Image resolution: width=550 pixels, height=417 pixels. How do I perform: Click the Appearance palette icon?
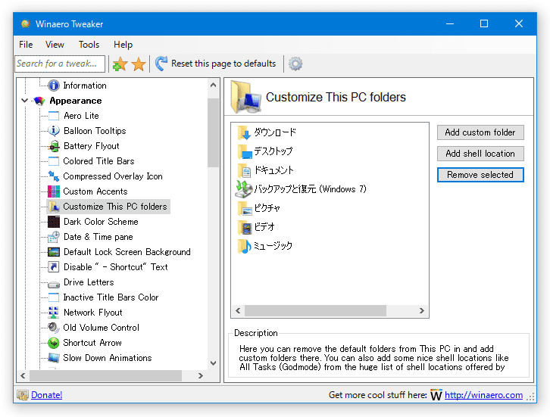pyautogui.click(x=39, y=101)
